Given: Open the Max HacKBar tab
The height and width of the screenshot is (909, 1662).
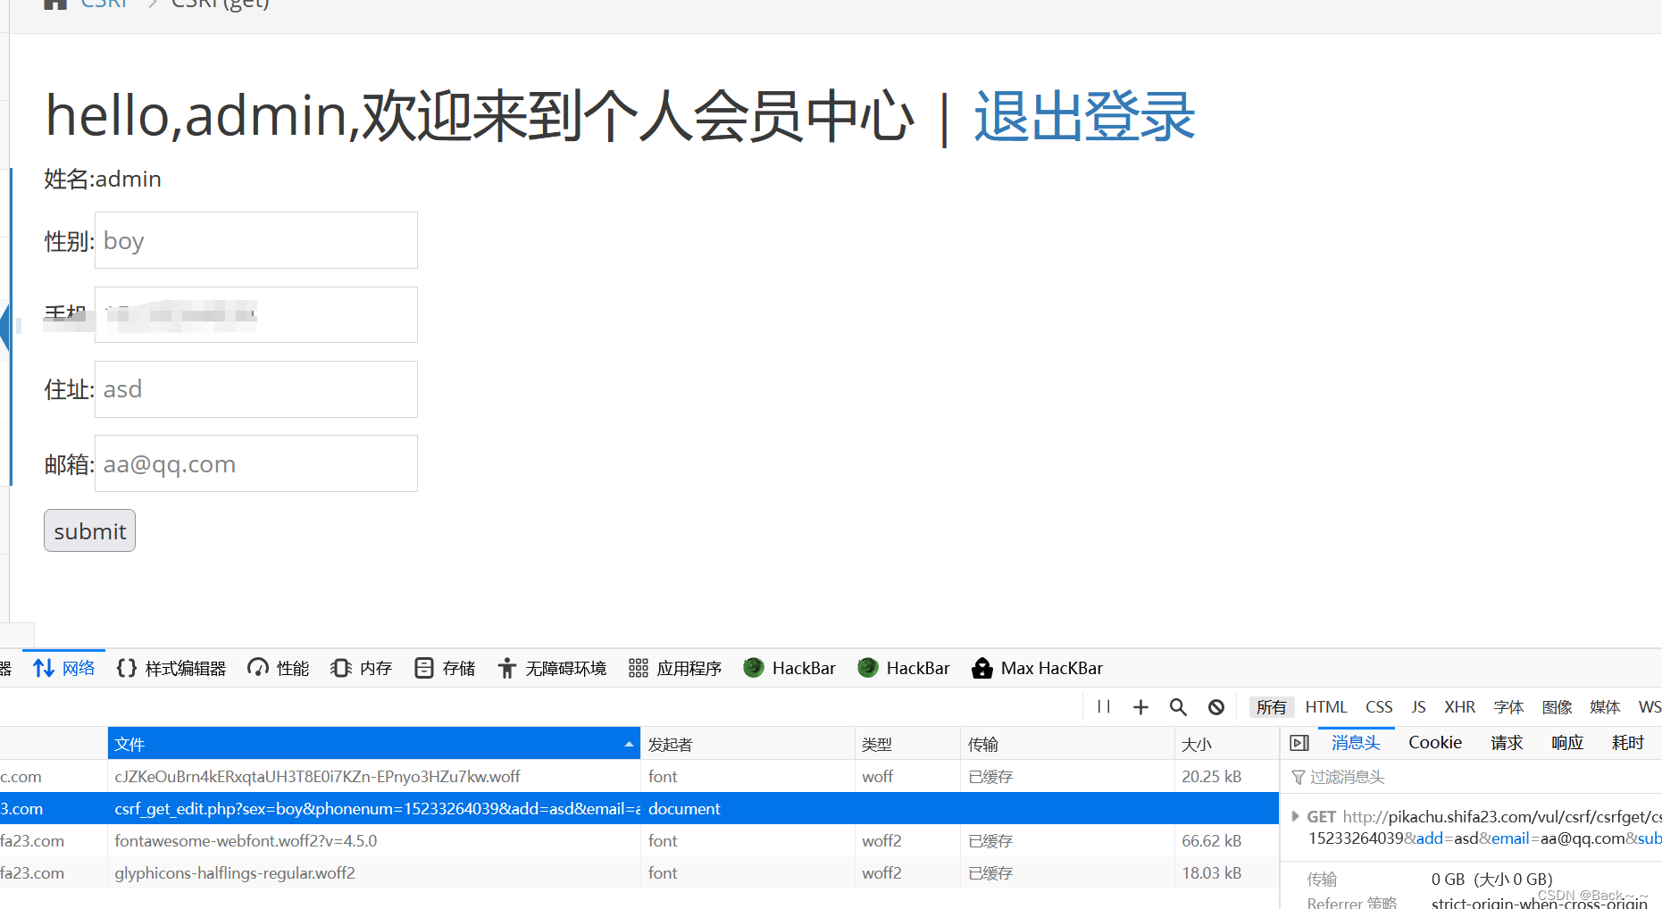Looking at the screenshot, I should [1037, 668].
